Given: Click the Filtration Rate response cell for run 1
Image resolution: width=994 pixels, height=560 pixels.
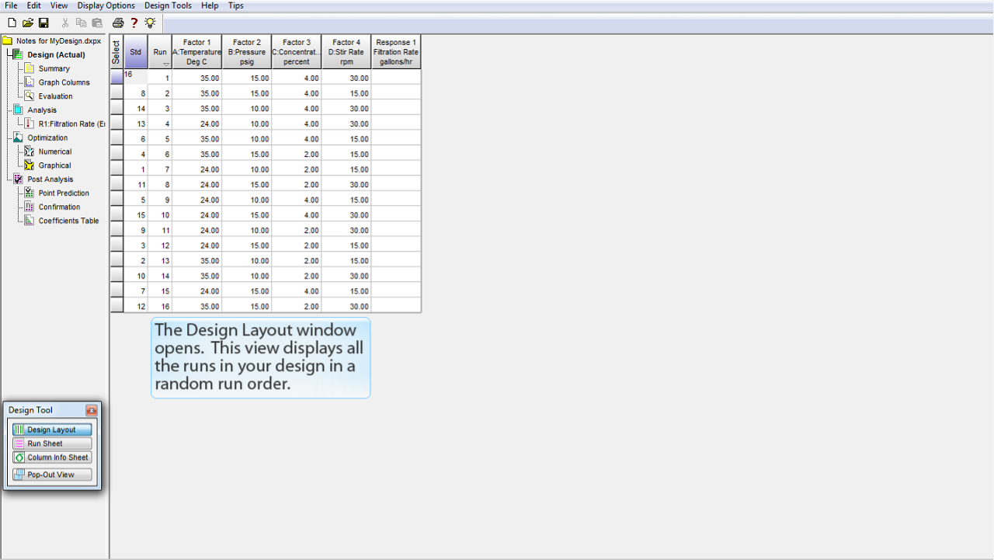Looking at the screenshot, I should [396, 78].
